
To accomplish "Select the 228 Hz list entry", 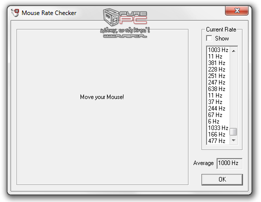I will tap(218, 69).
